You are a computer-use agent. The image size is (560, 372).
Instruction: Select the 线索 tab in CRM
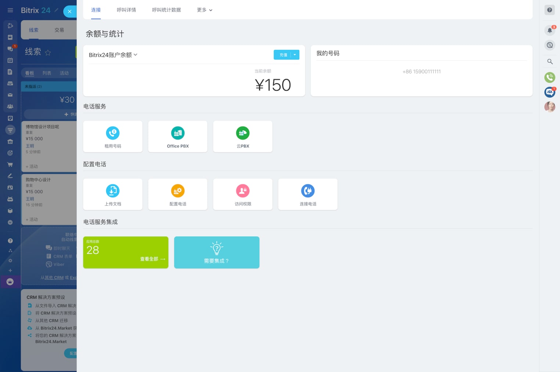pos(34,30)
